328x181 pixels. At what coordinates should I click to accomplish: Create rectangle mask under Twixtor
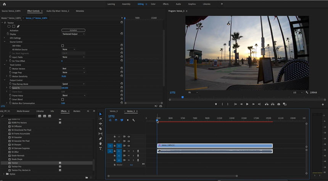[x=14, y=27]
